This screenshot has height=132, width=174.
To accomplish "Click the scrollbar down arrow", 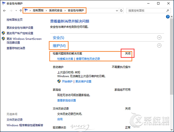I will 172,130.
